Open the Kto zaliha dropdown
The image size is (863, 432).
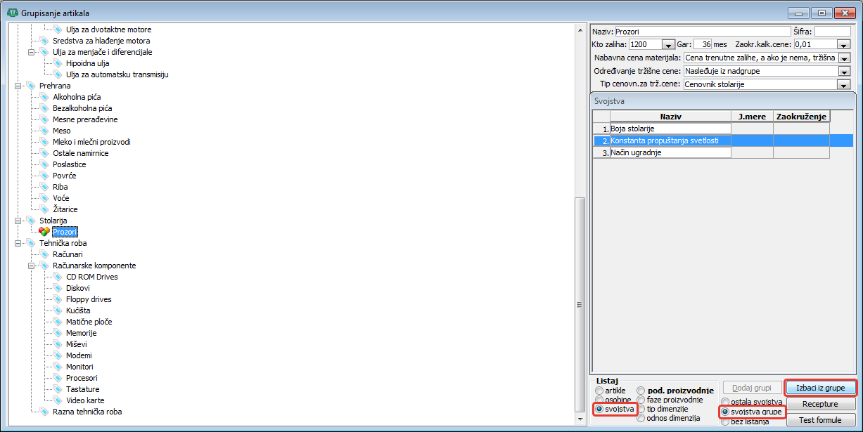[668, 44]
